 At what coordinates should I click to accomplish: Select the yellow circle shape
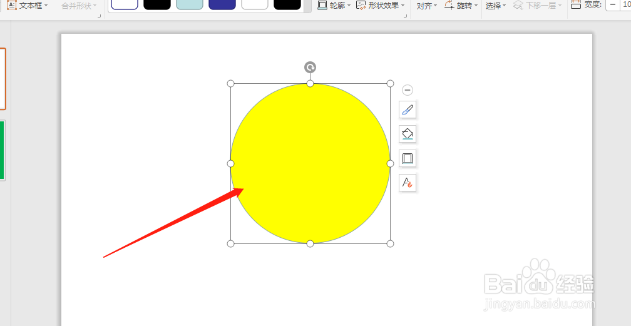pyautogui.click(x=310, y=163)
